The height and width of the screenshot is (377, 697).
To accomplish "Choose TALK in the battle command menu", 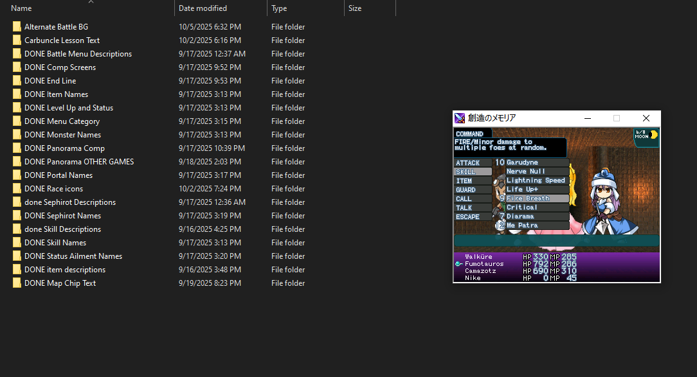I will click(x=473, y=208).
